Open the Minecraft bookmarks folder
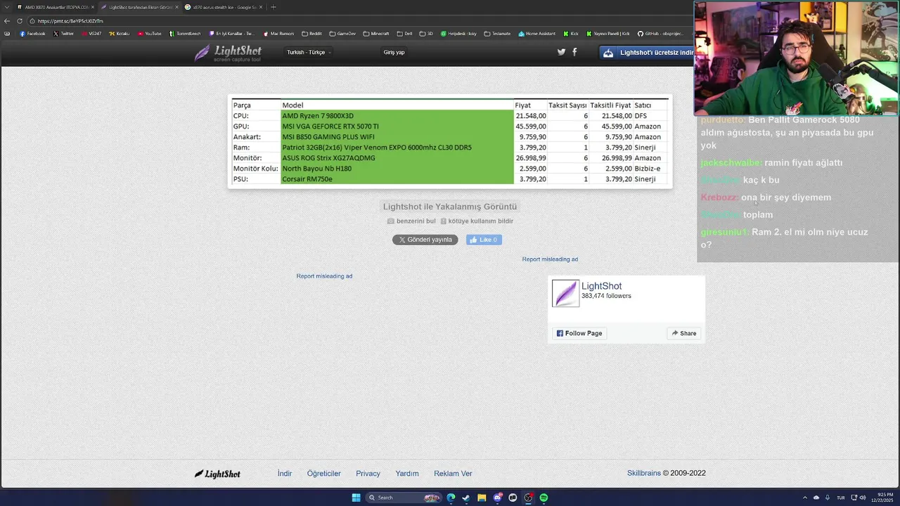The image size is (900, 506). tap(376, 34)
